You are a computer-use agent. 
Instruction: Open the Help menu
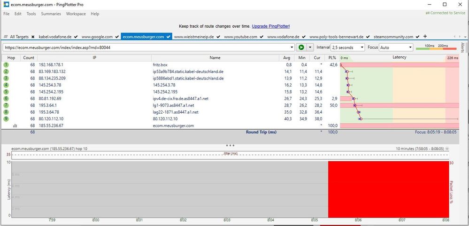[x=95, y=14]
